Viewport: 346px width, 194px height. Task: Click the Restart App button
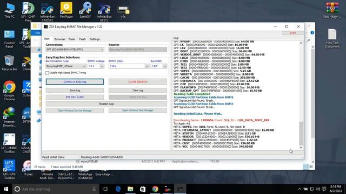pos(107,104)
